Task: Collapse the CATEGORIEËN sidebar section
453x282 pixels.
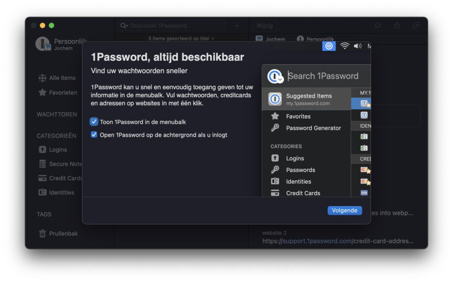Action: (56, 136)
